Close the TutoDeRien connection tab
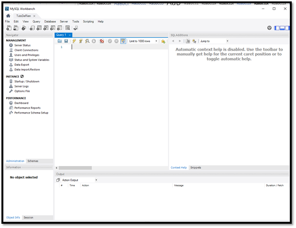Viewport: 296px width, 228px height. pyautogui.click(x=34, y=16)
